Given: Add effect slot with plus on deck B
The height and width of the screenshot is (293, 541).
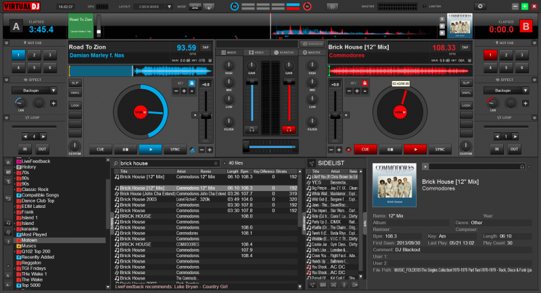Looking at the screenshot, I should pyautogui.click(x=525, y=103).
